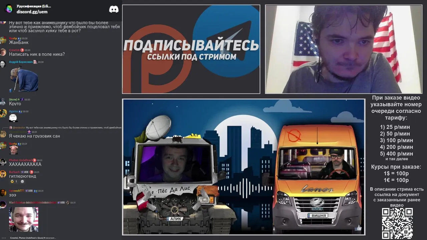Click the ПОДПИСЫВАЙТЕСЬ banner heading
Image resolution: width=427 pixels, height=240 pixels.
pos(191,45)
